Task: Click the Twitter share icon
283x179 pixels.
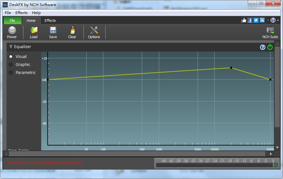Action: click(x=256, y=20)
